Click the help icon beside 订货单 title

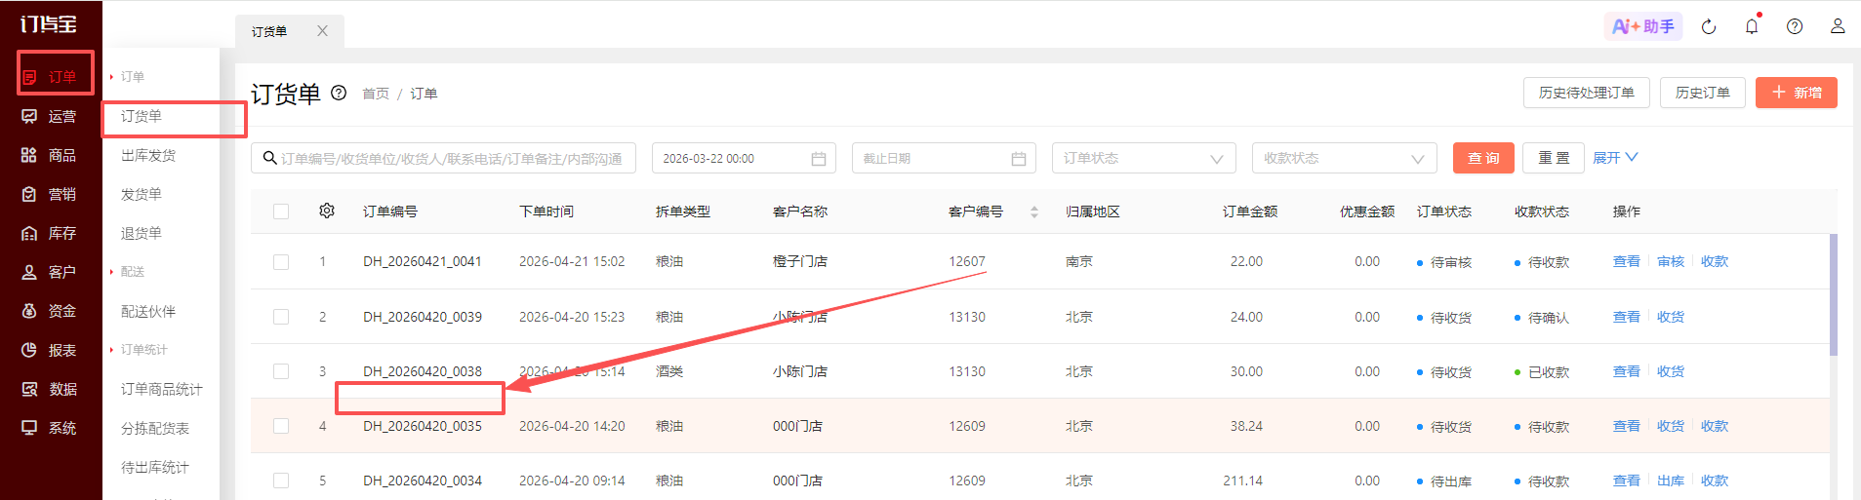pos(339,93)
